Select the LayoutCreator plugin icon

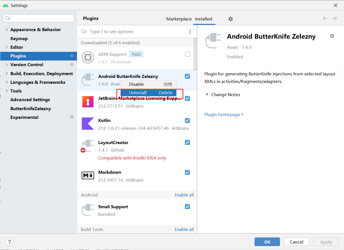[x=88, y=146]
